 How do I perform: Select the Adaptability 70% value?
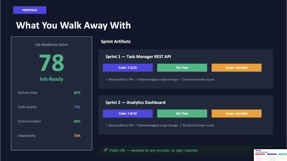(77, 136)
